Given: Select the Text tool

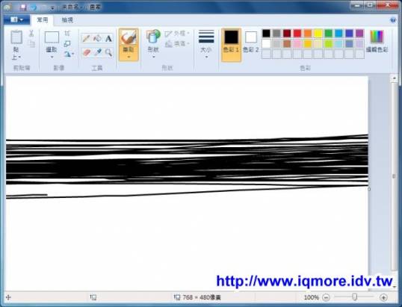Looking at the screenshot, I should coord(108,39).
